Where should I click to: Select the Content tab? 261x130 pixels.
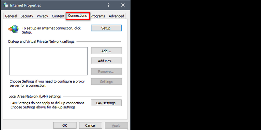[x=58, y=16]
